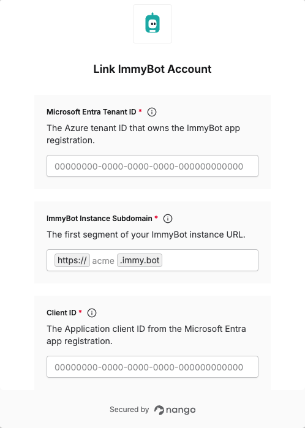Select the Microsoft Entra Tenant ID label
Screen dimensions: 305x428
(x=91, y=112)
